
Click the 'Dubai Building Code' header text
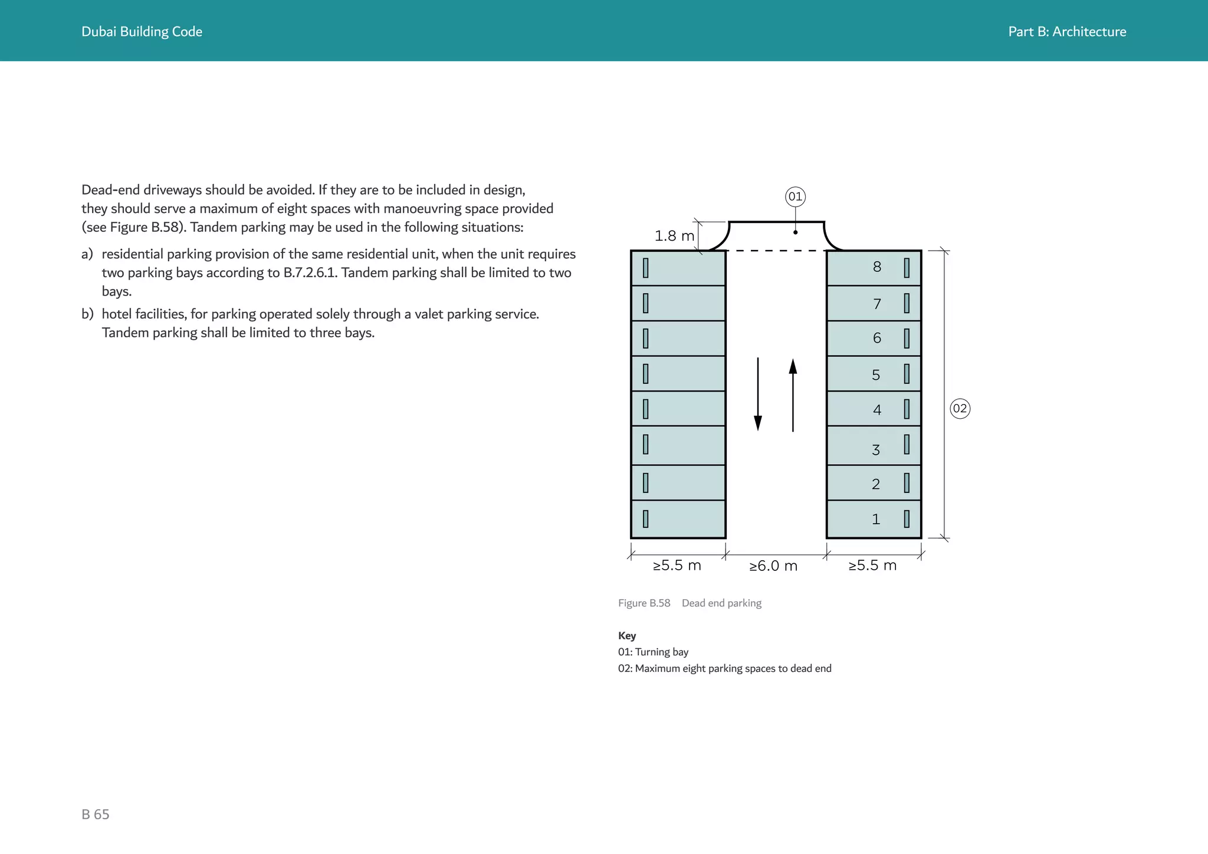coord(142,32)
